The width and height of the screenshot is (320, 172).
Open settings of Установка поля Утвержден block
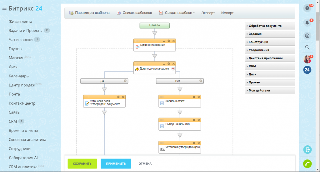[x=118, y=97]
